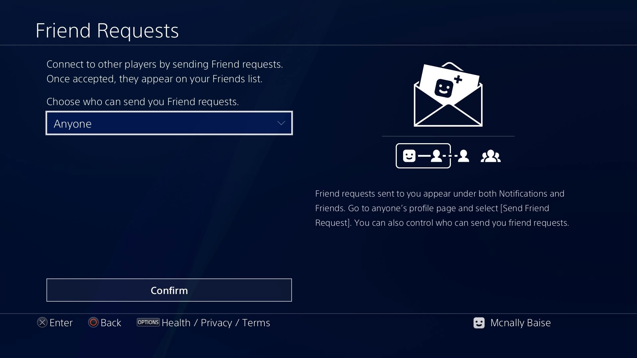Click the Mcnally Baise username
Image resolution: width=637 pixels, height=358 pixels.
[521, 323]
